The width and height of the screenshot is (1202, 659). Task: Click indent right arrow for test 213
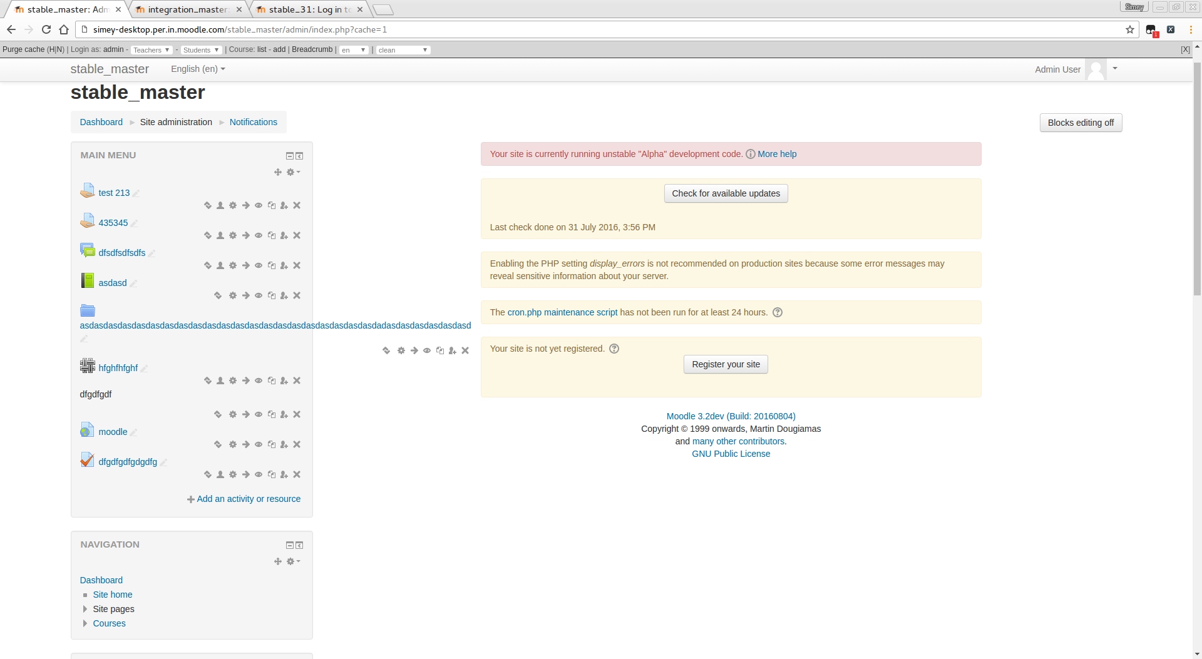tap(246, 205)
